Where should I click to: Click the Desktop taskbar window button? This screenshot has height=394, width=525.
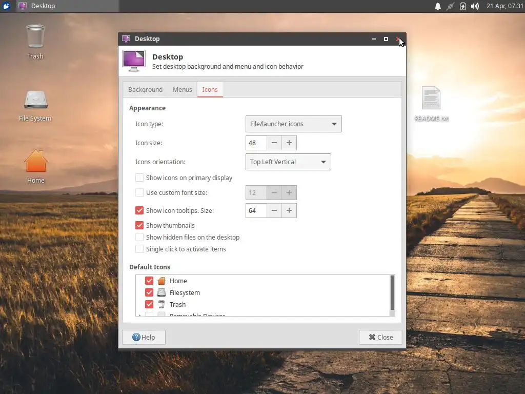(67, 6)
